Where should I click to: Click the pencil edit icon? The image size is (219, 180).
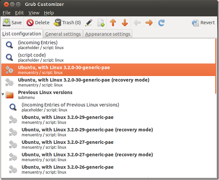coord(89,22)
